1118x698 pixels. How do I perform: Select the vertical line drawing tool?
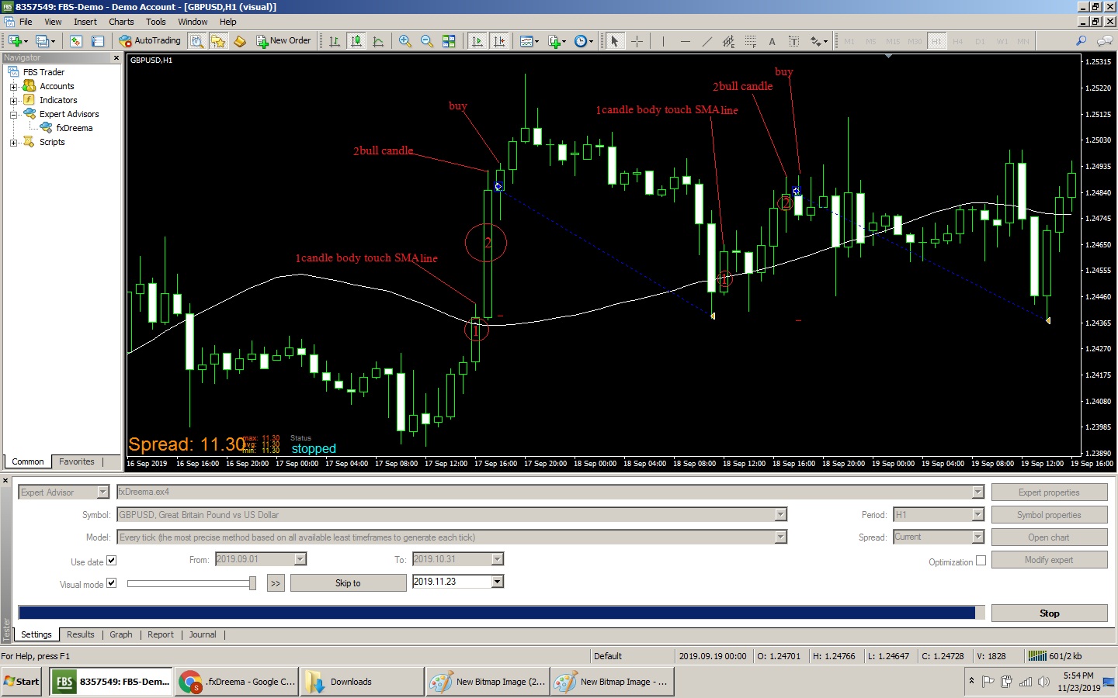tap(663, 41)
